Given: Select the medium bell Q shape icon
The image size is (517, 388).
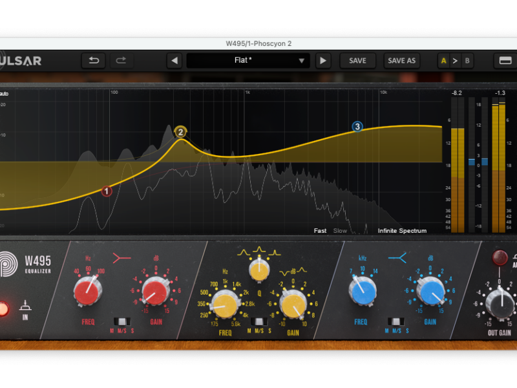Looking at the screenshot, I should (x=259, y=250).
